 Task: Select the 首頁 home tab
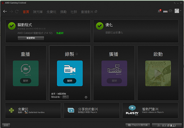(x=26, y=12)
